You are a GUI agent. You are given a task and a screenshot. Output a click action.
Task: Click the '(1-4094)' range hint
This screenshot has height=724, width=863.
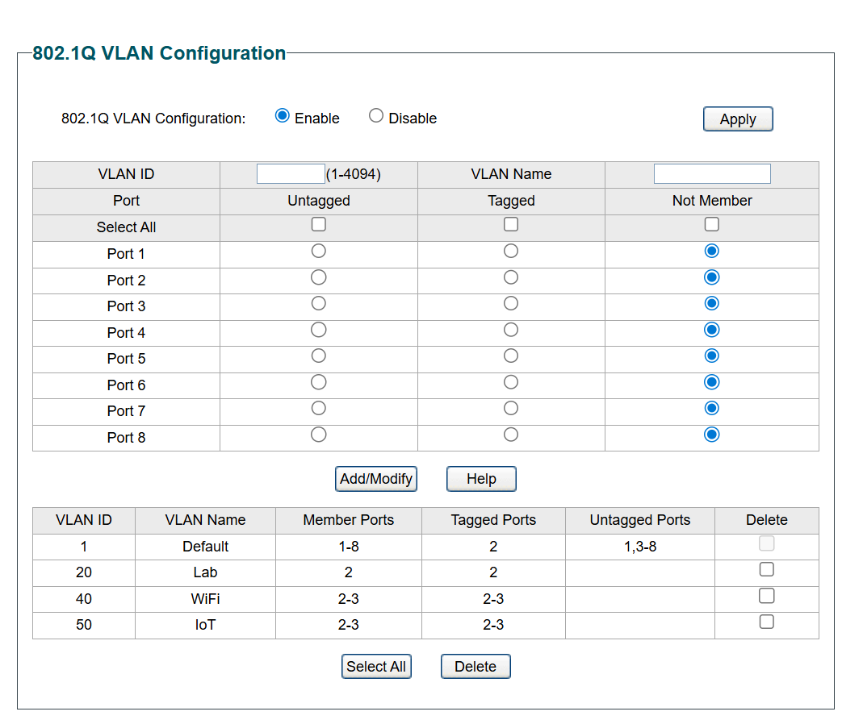354,174
